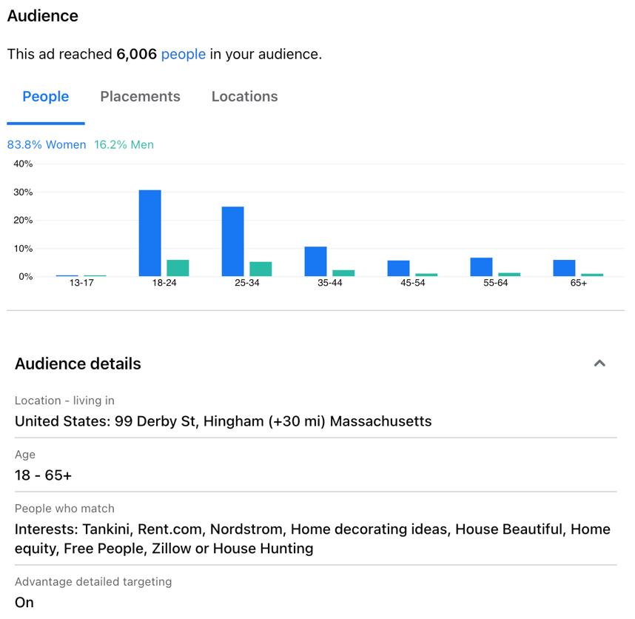Click the blue 'people' link
This screenshot has height=619, width=635.
(x=183, y=54)
